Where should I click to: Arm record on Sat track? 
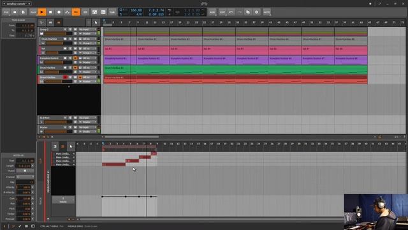pos(65,49)
